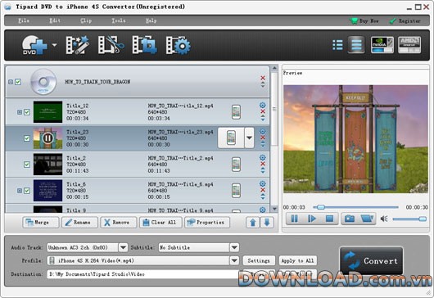Click iPhone profile icon for Title_6
This screenshot has width=434, height=298.
[236, 191]
